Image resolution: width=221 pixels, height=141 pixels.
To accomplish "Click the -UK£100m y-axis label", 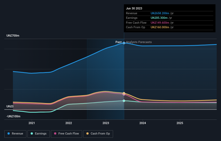I will pyautogui.click(x=13, y=116).
